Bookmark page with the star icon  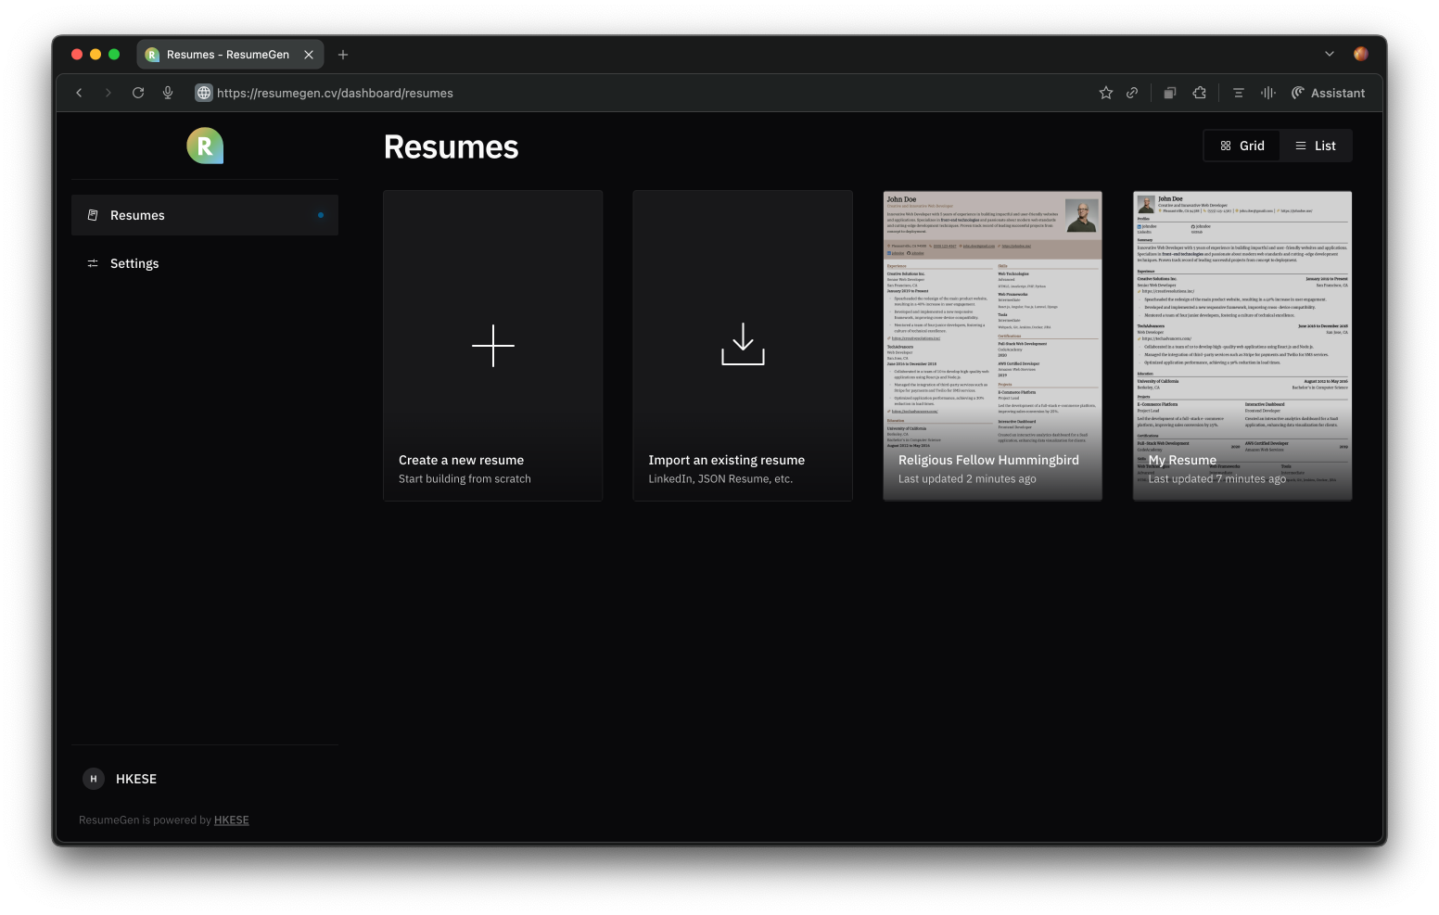[x=1105, y=93]
